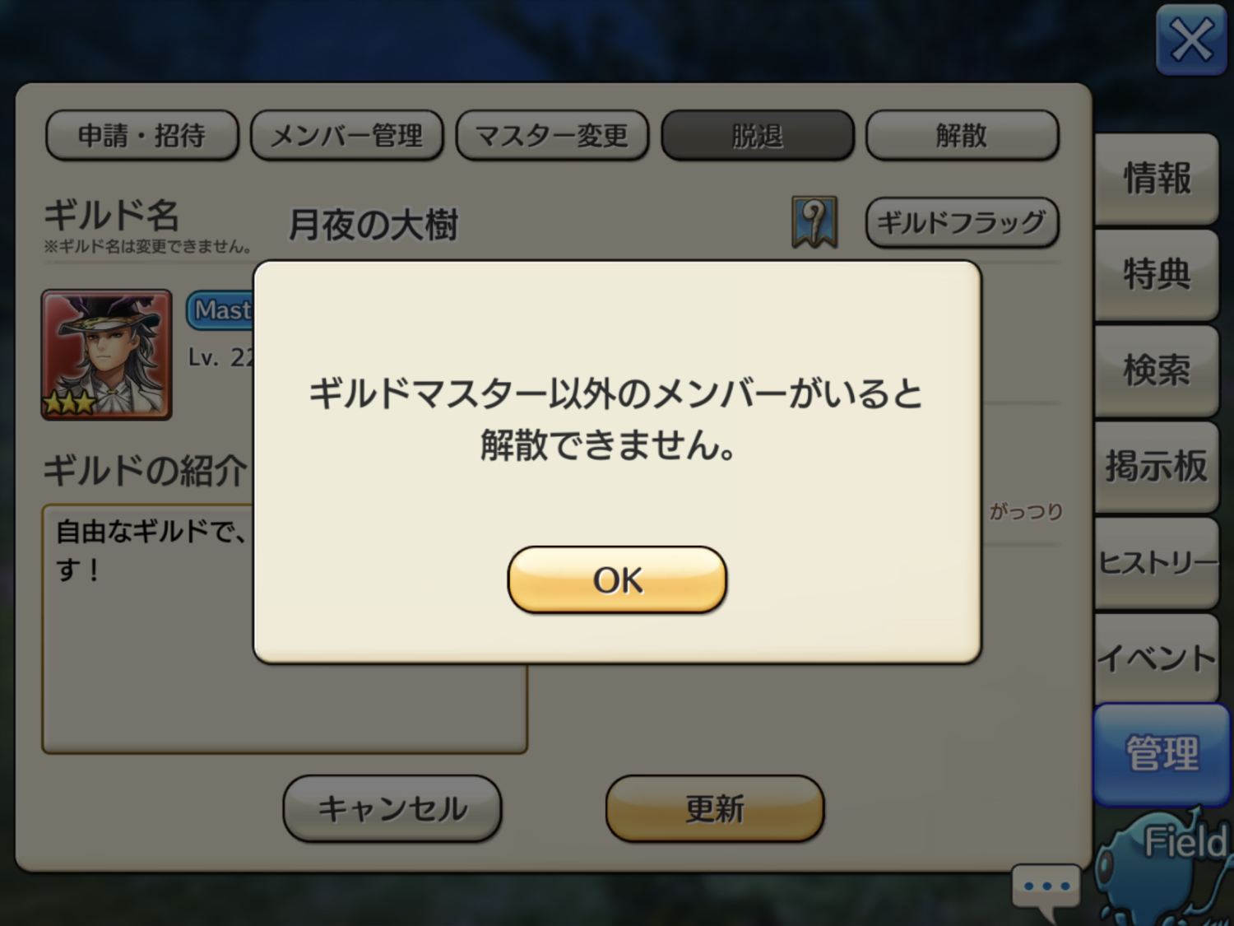Screen dimensions: 1234x926
Task: Choose the 解散 tab
Action: pyautogui.click(x=962, y=135)
